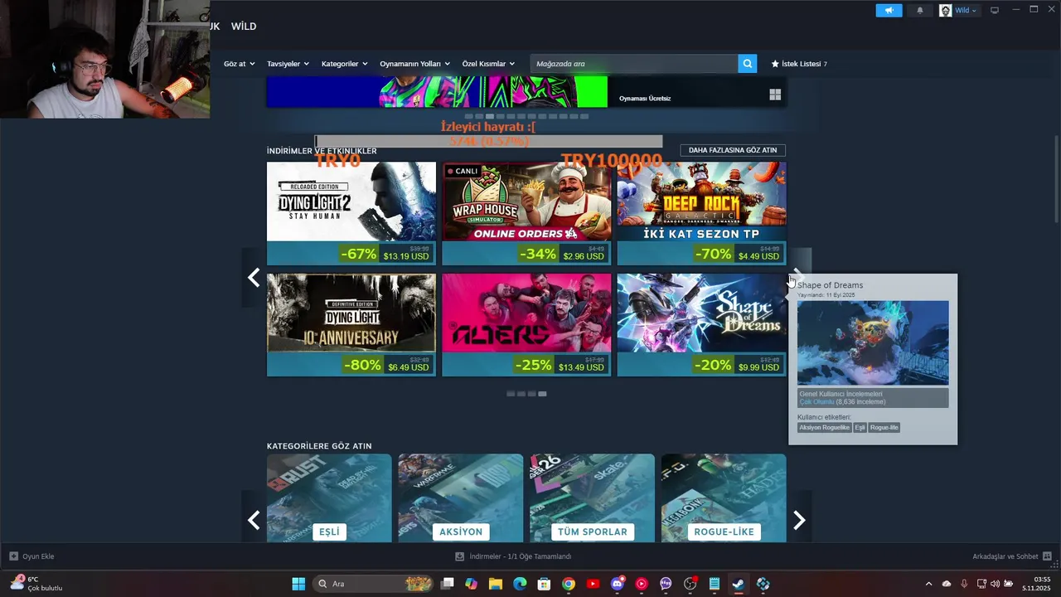Open Task View from the taskbar
This screenshot has height=597, width=1061.
[448, 584]
